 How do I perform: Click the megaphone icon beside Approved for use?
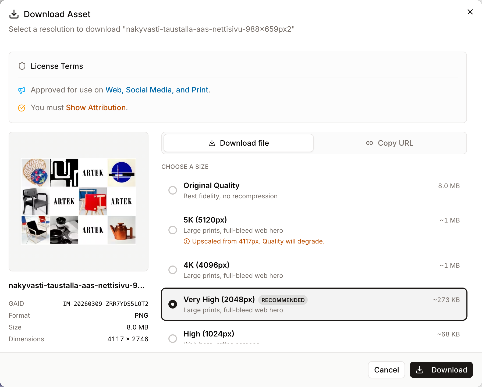point(22,90)
